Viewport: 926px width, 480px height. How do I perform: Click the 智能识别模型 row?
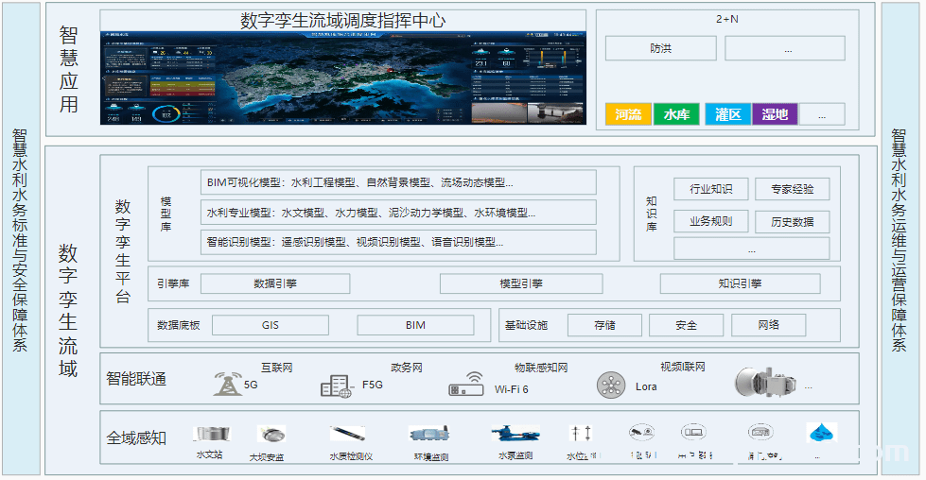398,242
